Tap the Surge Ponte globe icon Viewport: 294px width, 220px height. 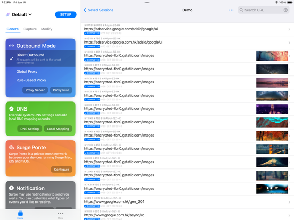[x=11, y=147]
